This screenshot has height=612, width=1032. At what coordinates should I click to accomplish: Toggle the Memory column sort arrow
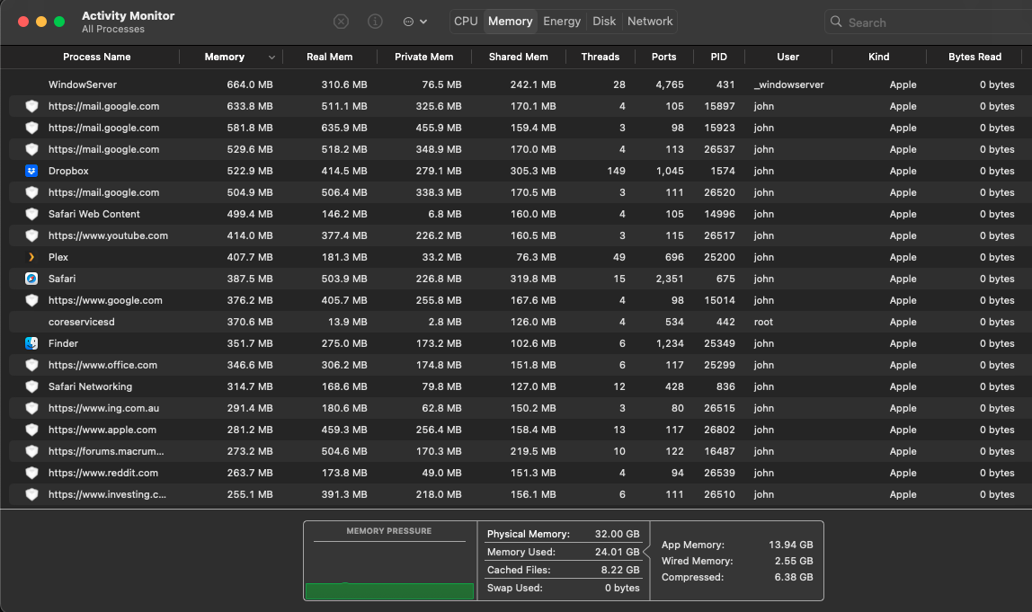pyautogui.click(x=271, y=58)
